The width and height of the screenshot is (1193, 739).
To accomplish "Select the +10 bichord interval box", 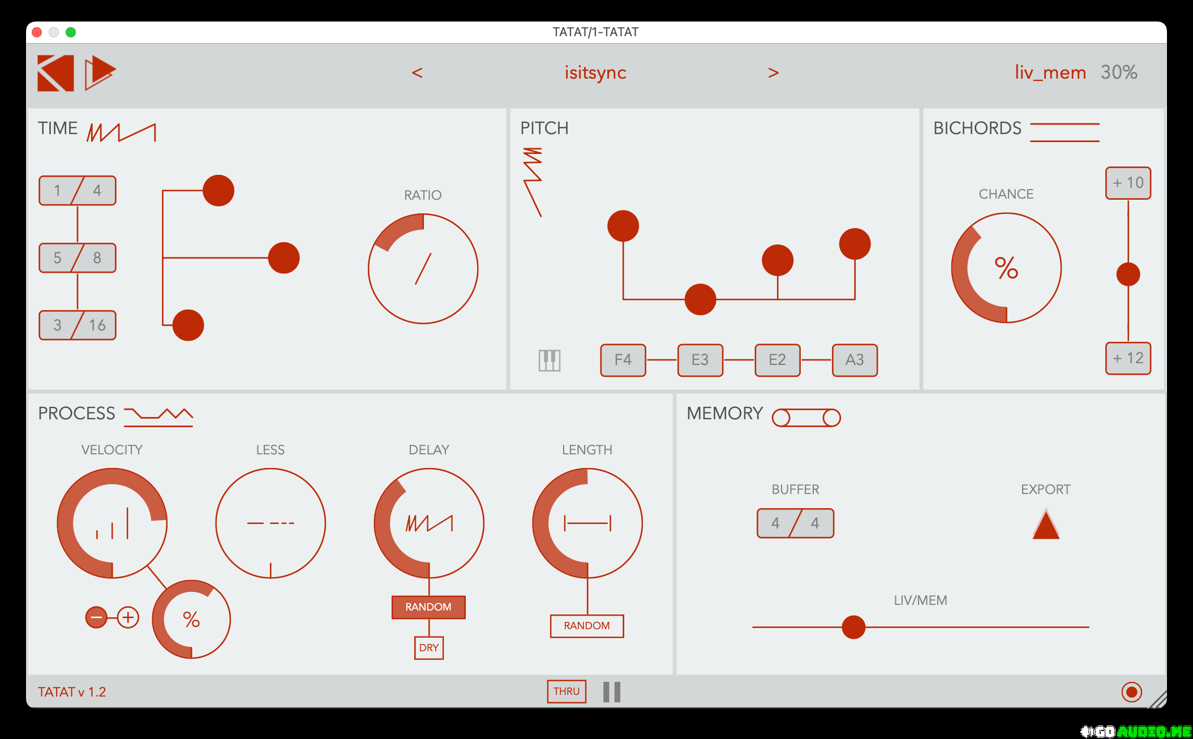I will 1128,183.
